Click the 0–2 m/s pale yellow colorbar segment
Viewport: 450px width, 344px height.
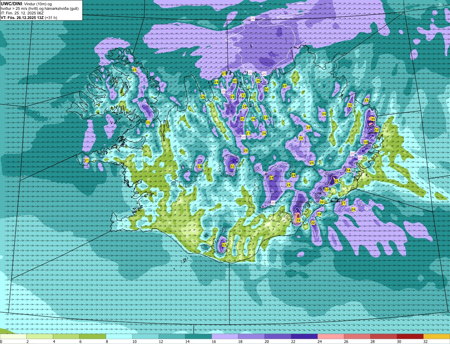[13, 336]
